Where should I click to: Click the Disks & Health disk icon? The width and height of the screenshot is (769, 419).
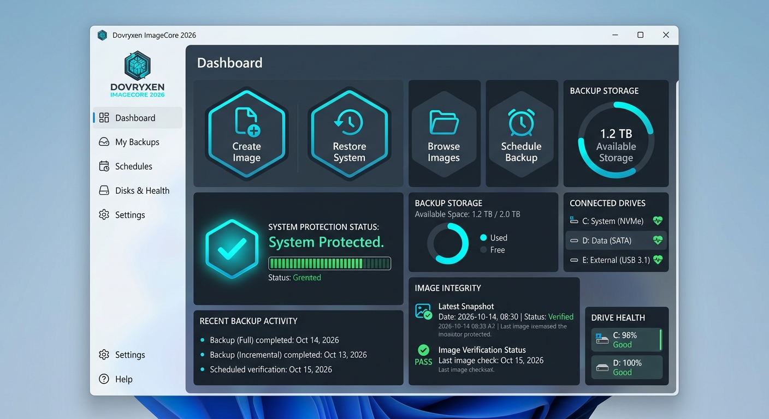(104, 190)
